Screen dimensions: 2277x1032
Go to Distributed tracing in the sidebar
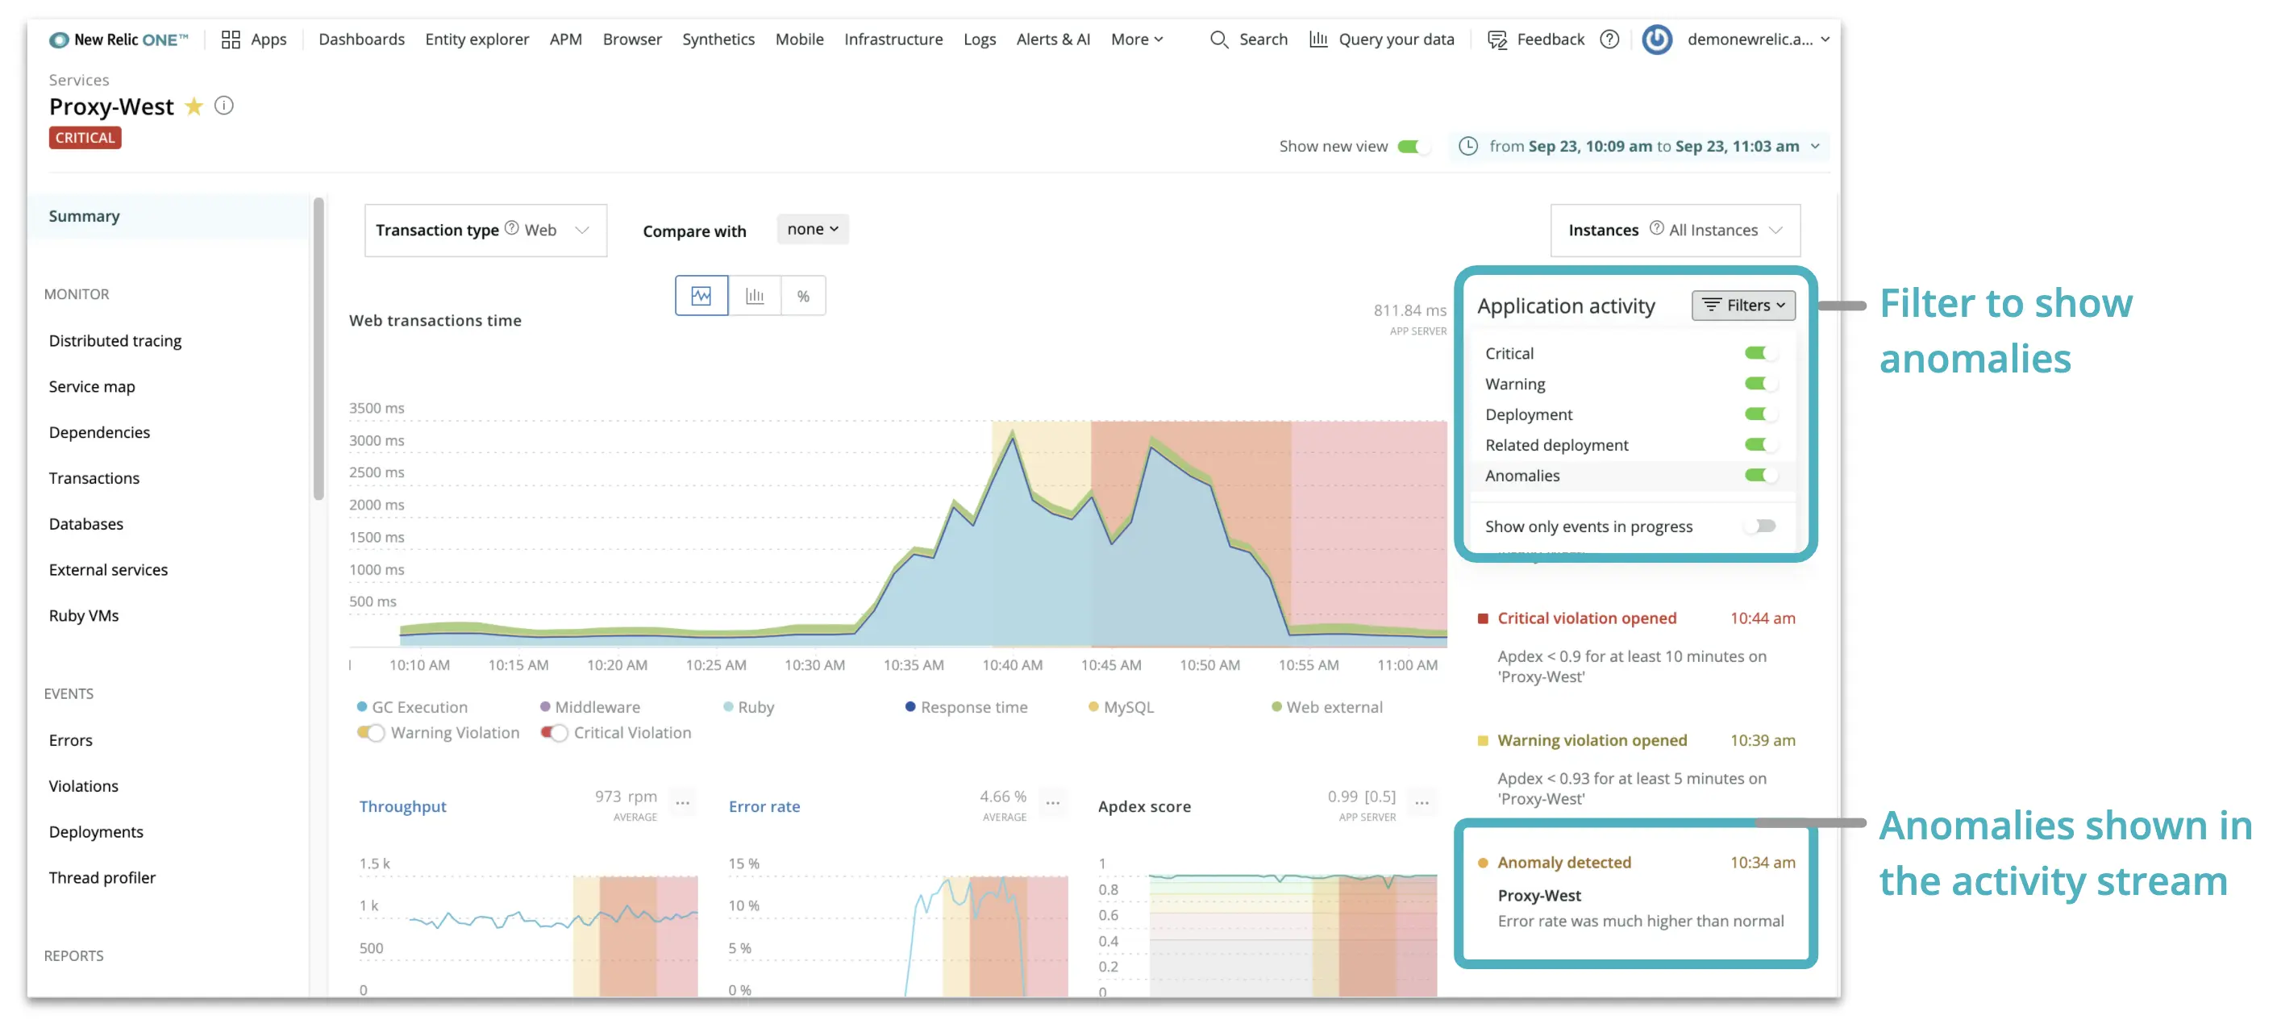coord(115,340)
